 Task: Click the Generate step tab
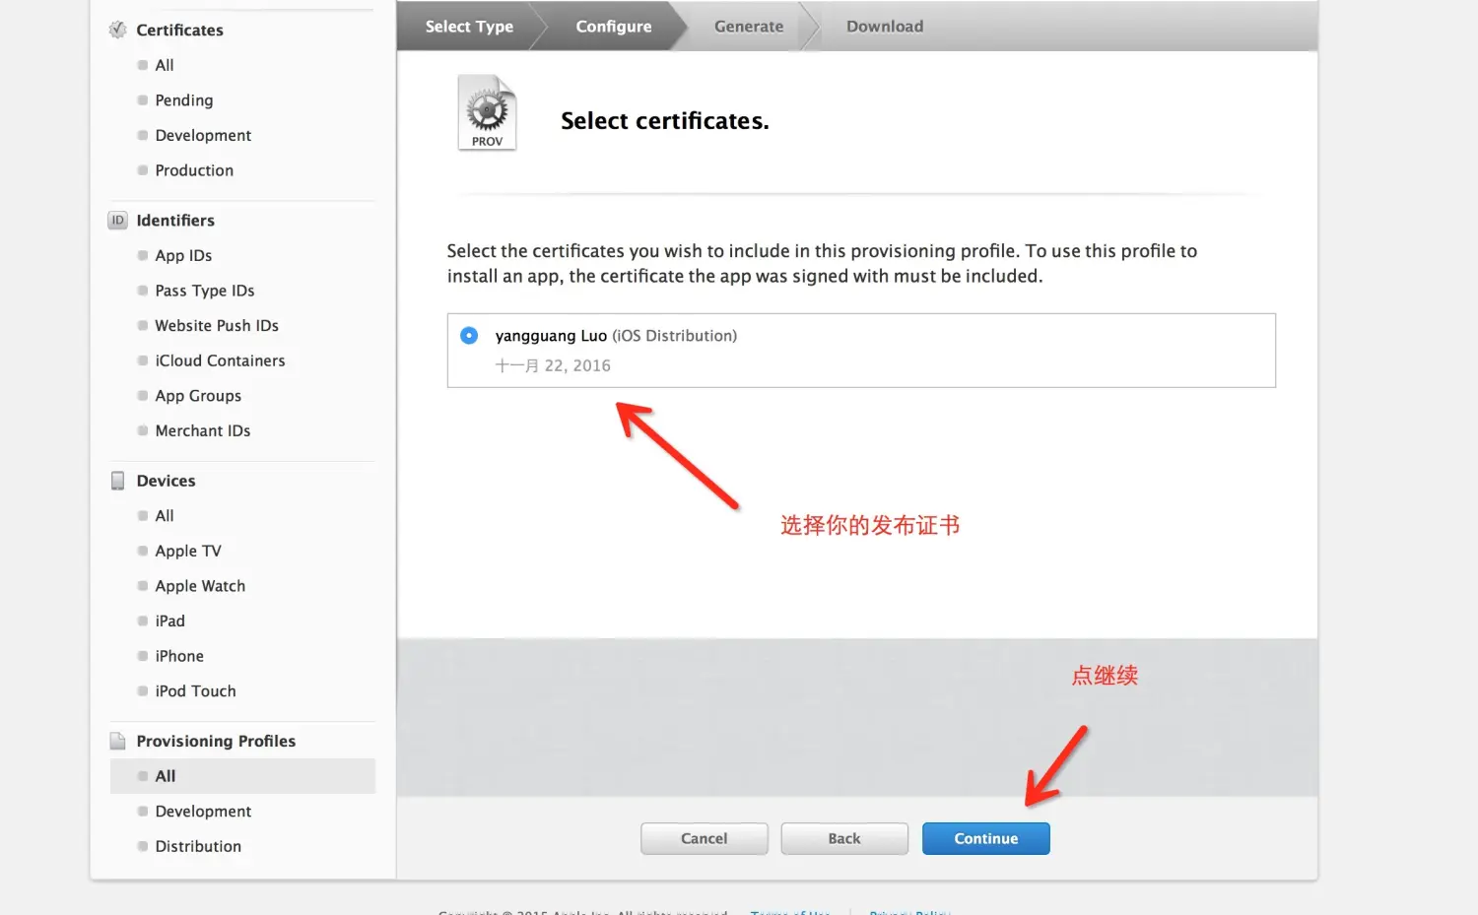click(x=749, y=27)
